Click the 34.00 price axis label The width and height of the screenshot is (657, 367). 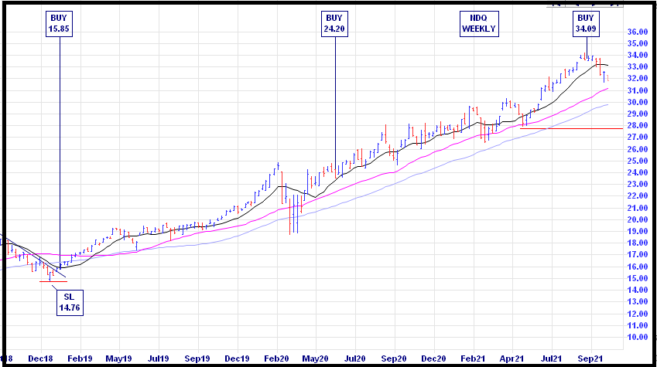(x=638, y=55)
